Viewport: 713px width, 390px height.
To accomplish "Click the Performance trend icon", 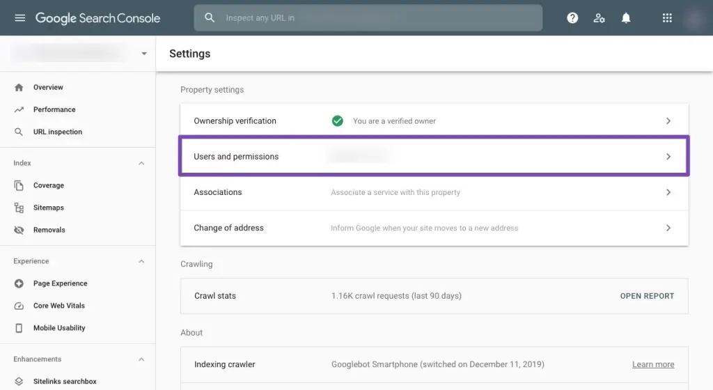I will 19,109.
